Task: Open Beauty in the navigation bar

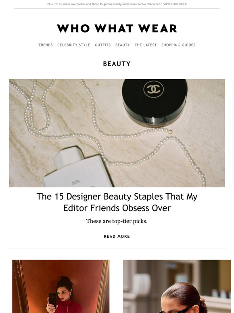Action: [x=123, y=45]
